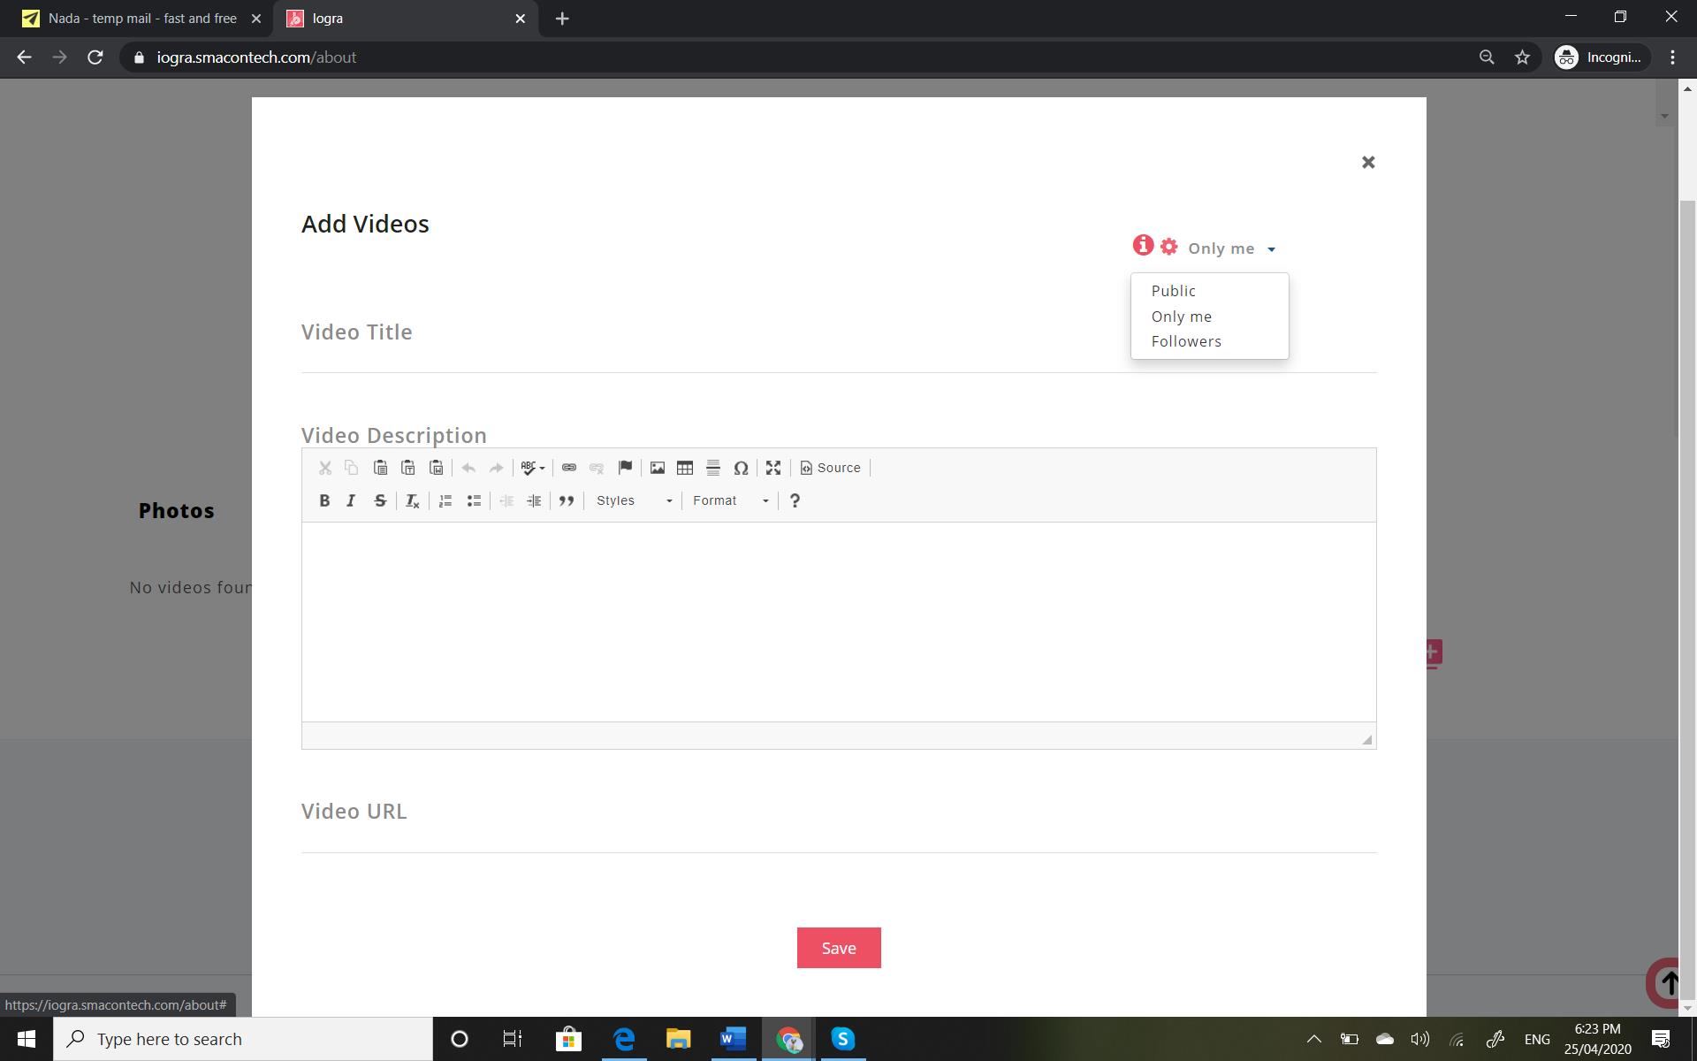Switch to Nada temp mail tab

tap(141, 19)
